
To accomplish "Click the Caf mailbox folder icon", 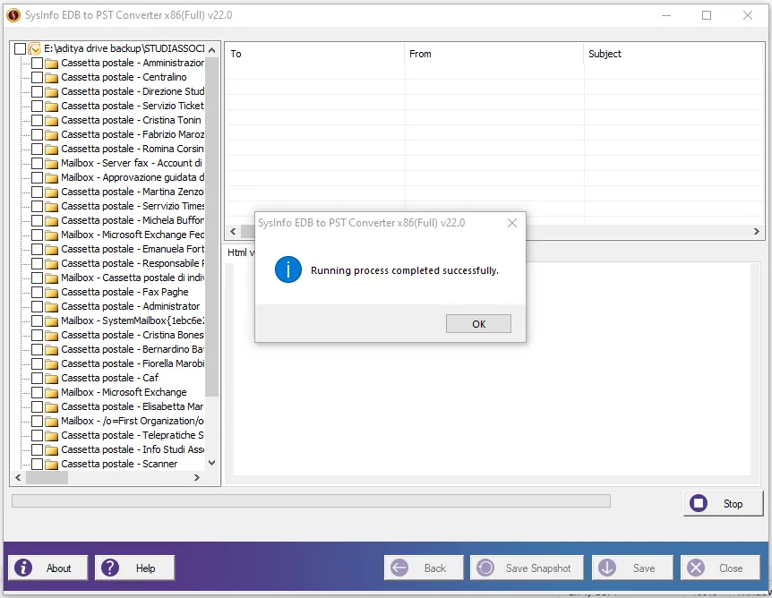I will coord(52,378).
